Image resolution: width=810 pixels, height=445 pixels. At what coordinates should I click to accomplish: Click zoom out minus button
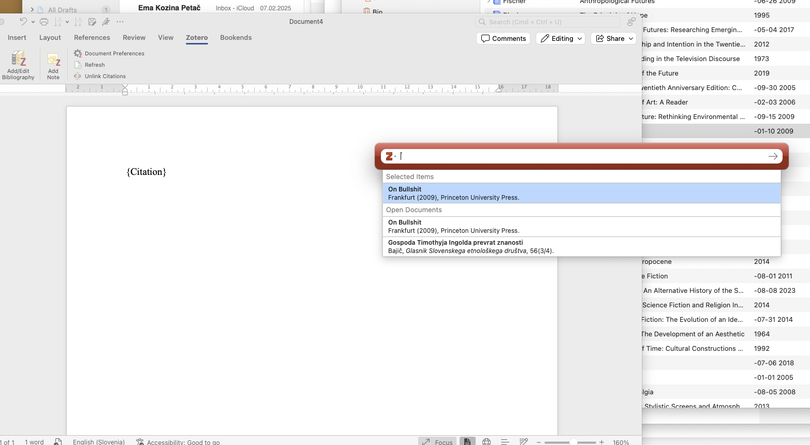(x=539, y=442)
